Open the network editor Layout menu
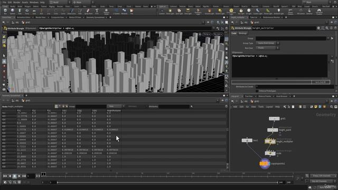The height and width of the screenshot is (190, 338). pyautogui.click(x=269, y=107)
